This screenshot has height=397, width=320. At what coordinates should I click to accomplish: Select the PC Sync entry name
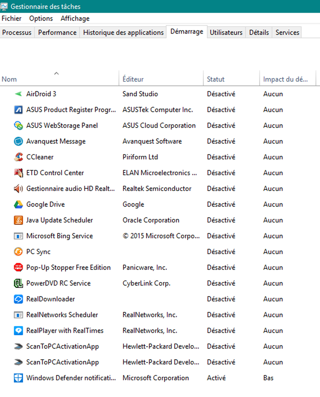pos(38,252)
